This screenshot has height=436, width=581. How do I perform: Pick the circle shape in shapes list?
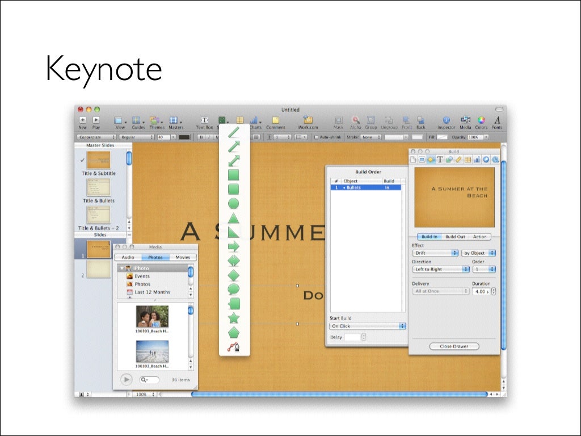tap(233, 203)
